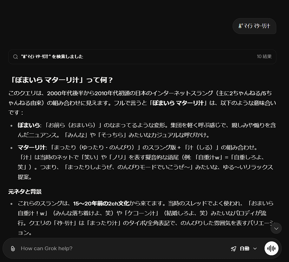Expand the chevron next to 自動

pos(255,249)
